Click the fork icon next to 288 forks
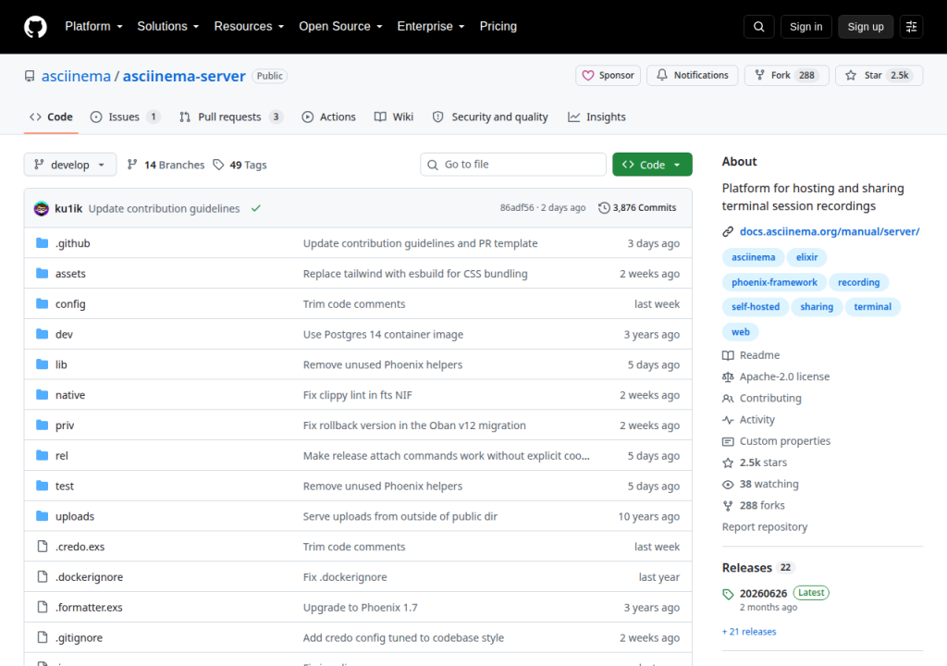The height and width of the screenshot is (666, 947). (x=728, y=506)
